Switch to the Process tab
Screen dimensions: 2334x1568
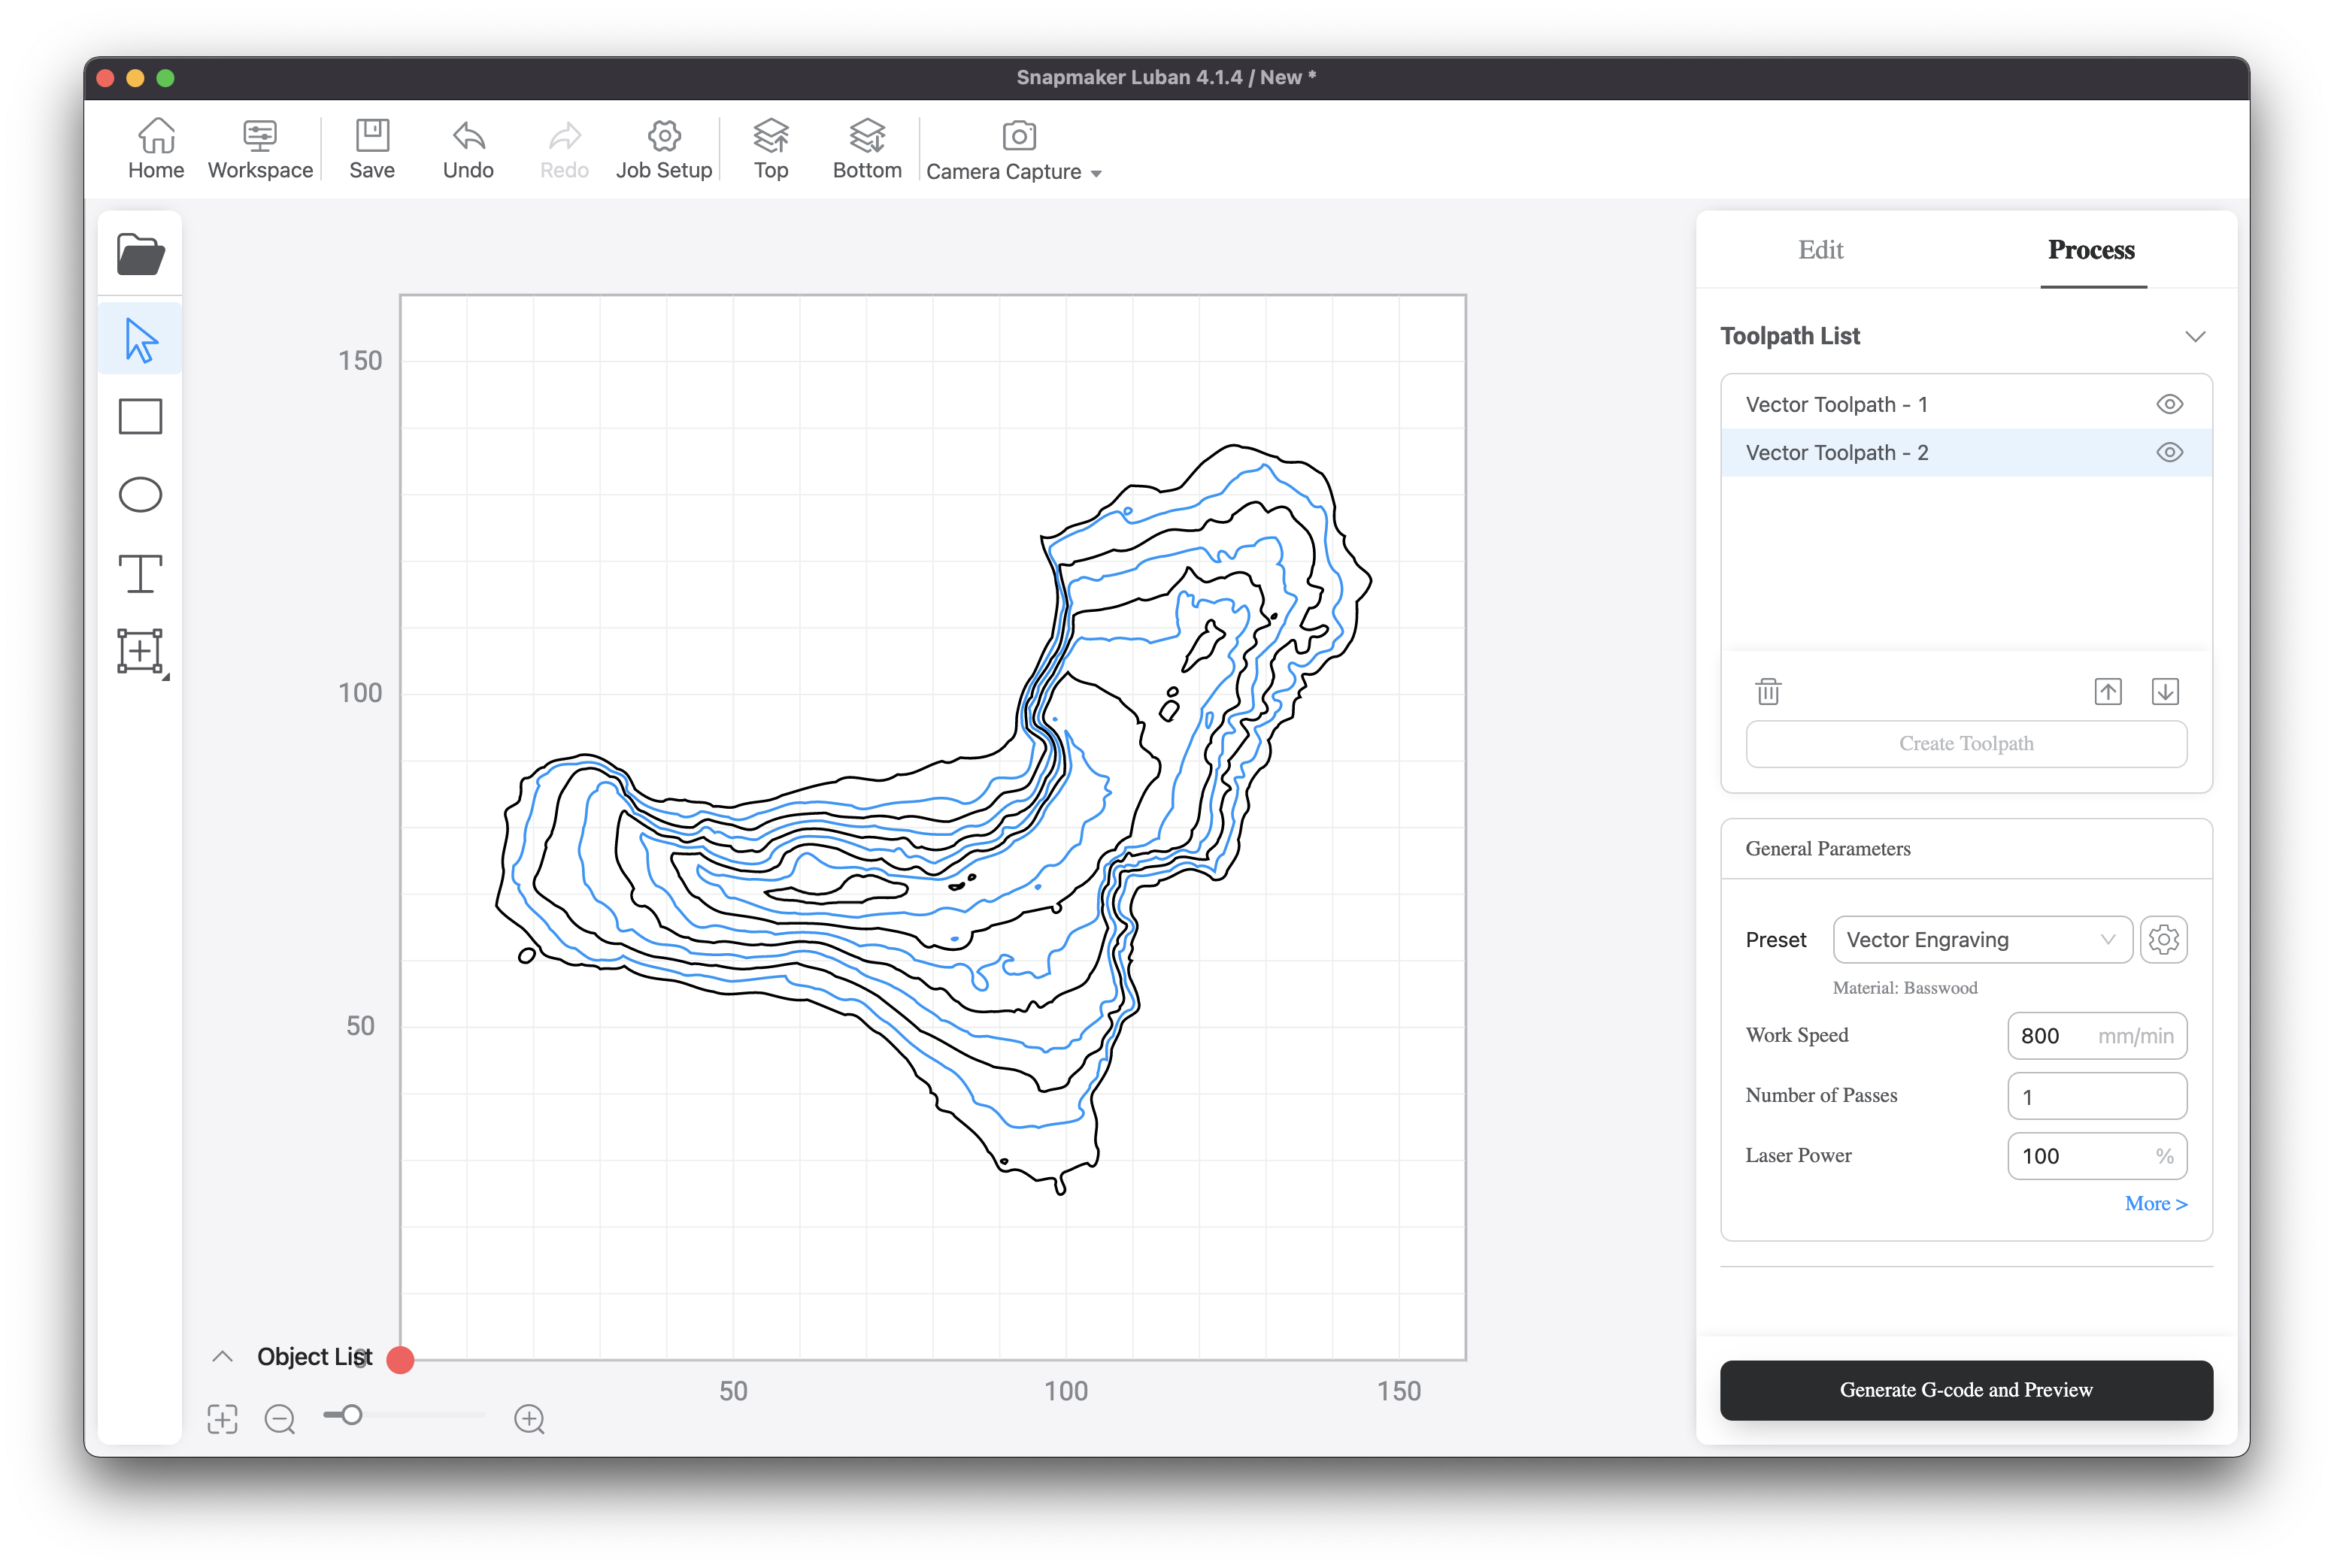[2091, 250]
